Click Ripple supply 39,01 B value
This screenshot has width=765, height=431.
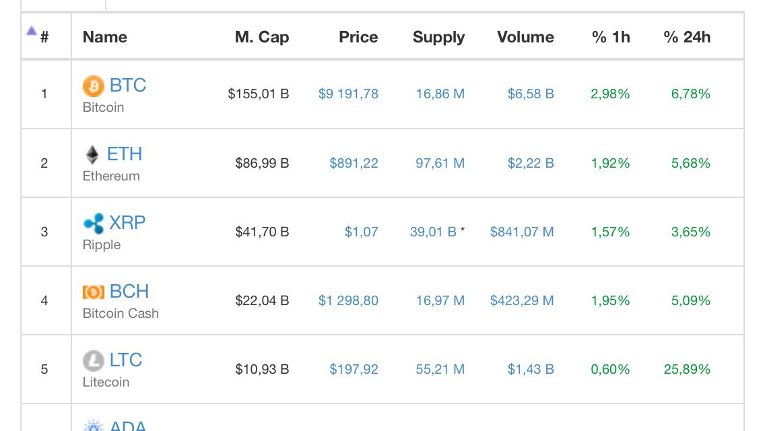[433, 232]
